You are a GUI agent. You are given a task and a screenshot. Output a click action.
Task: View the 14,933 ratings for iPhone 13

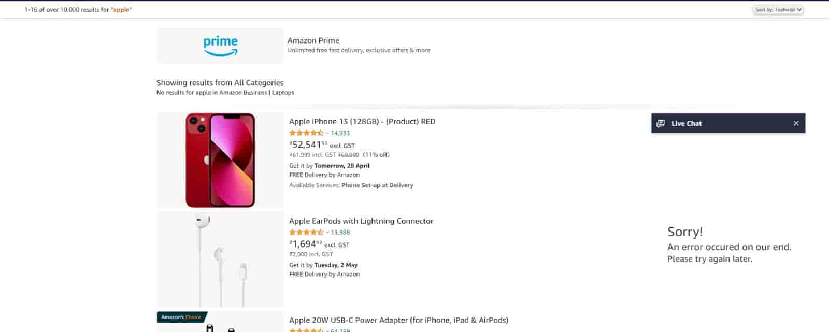tap(340, 133)
